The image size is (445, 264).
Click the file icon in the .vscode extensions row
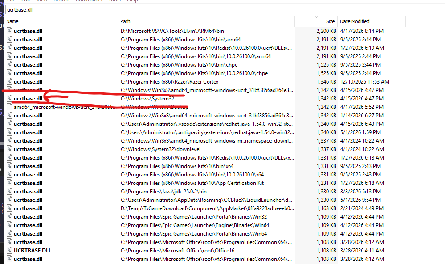9,124
